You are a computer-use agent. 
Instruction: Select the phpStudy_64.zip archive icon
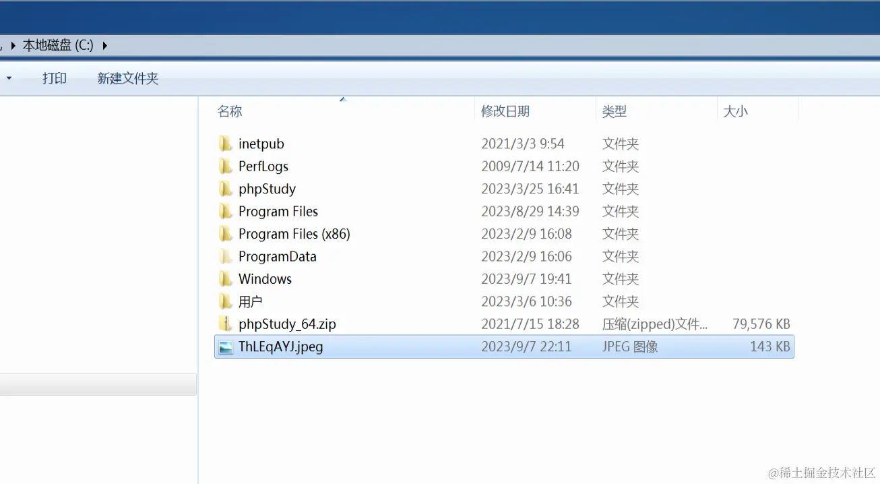[226, 324]
